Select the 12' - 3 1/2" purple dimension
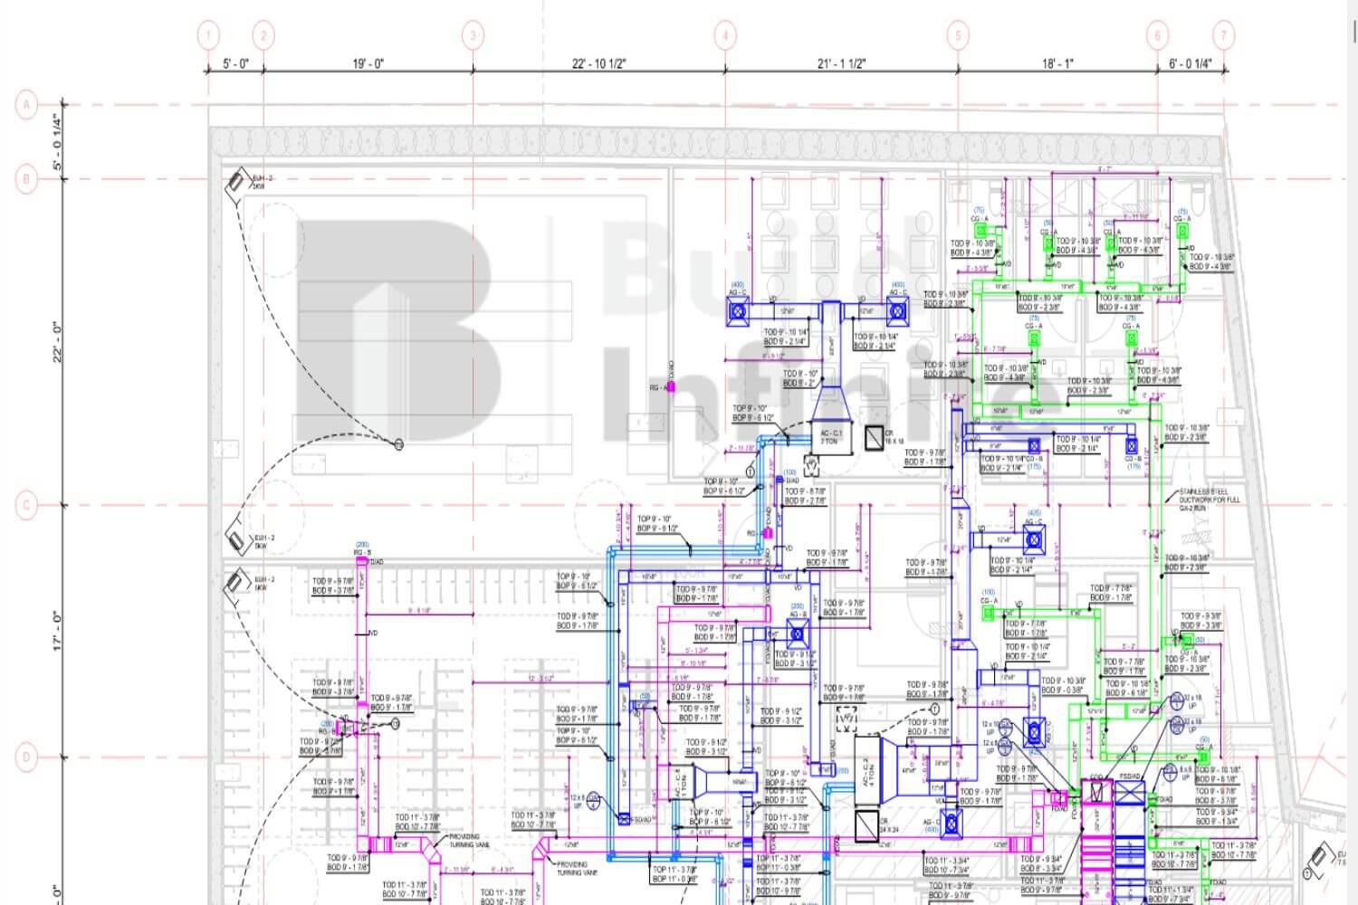Screen dimensions: 1358x905 coord(540,678)
